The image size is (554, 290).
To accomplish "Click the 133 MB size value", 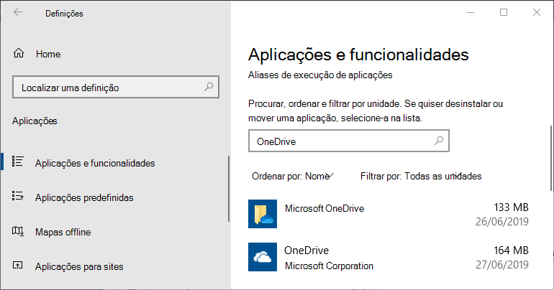I will click(511, 207).
